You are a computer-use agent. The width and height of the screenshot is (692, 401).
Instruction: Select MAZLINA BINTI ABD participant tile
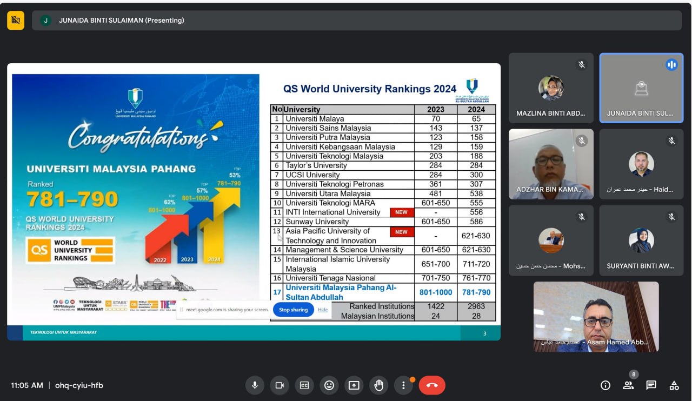pos(551,88)
